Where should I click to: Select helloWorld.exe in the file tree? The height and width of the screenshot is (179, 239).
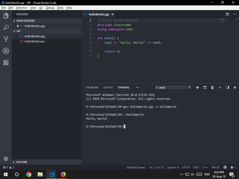coord(34,41)
